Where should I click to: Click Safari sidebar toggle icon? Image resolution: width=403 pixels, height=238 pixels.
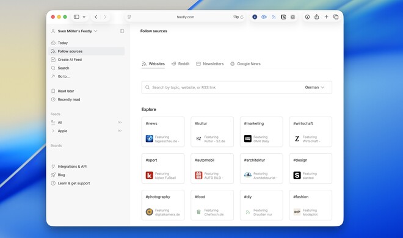coord(76,17)
